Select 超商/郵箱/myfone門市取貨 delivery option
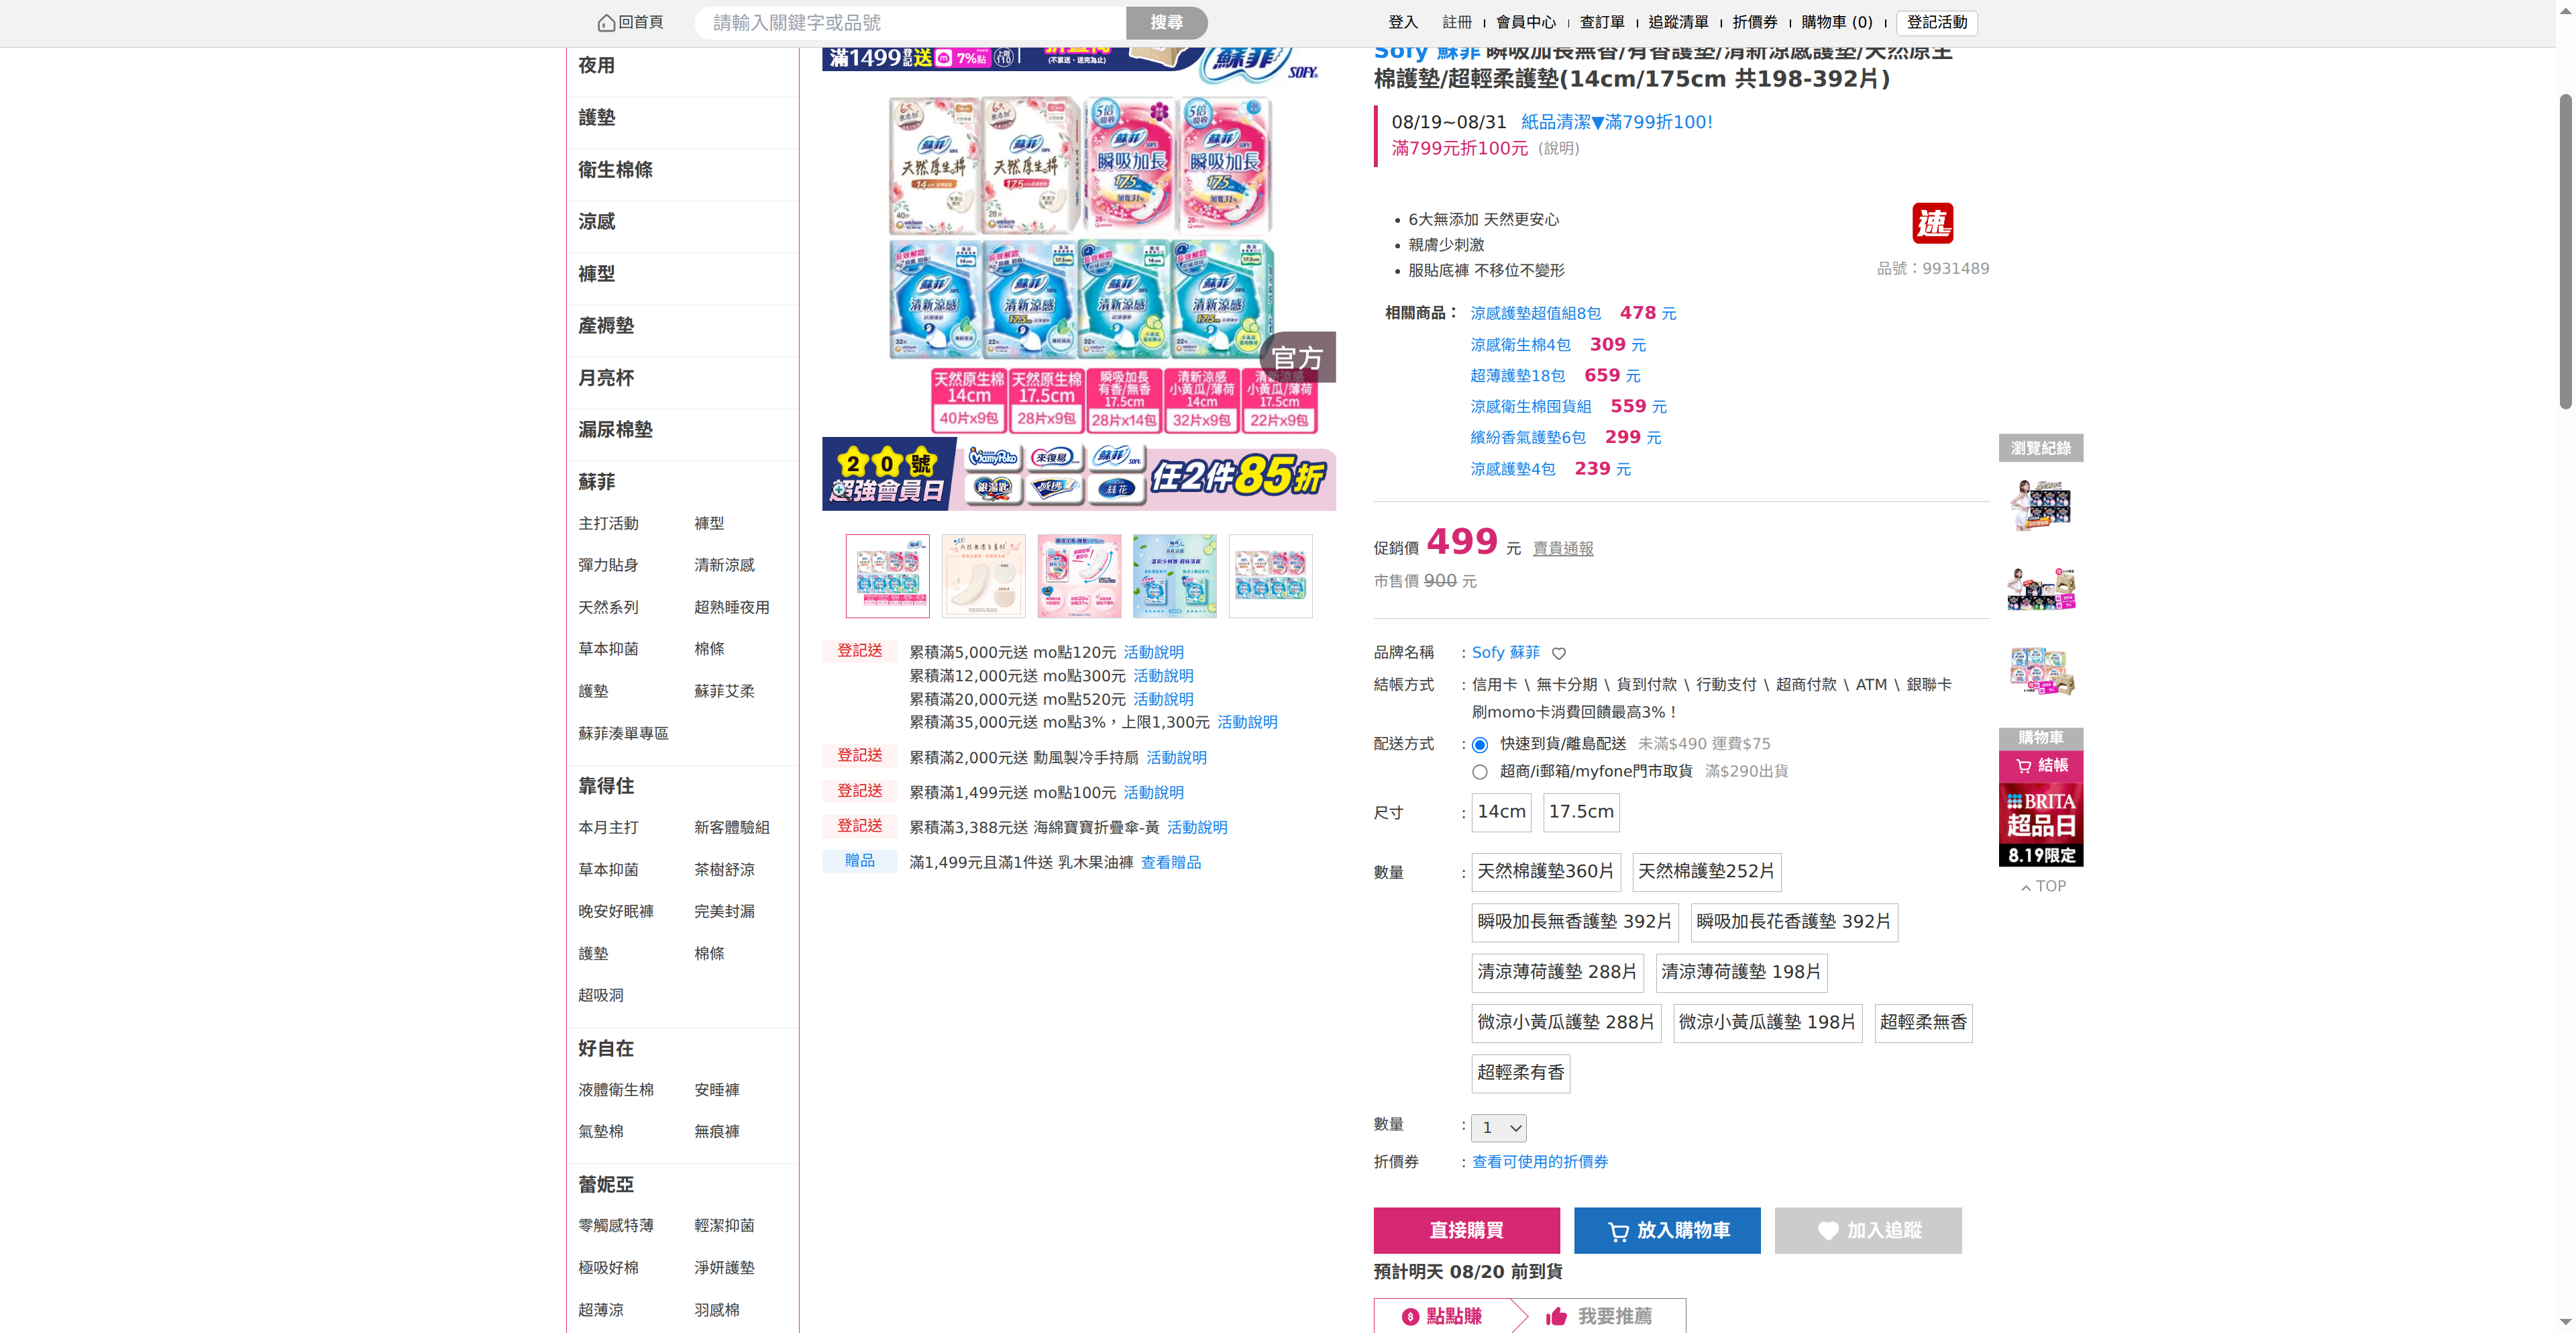 (x=1480, y=772)
